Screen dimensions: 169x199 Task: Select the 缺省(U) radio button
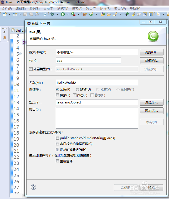tap(77, 89)
